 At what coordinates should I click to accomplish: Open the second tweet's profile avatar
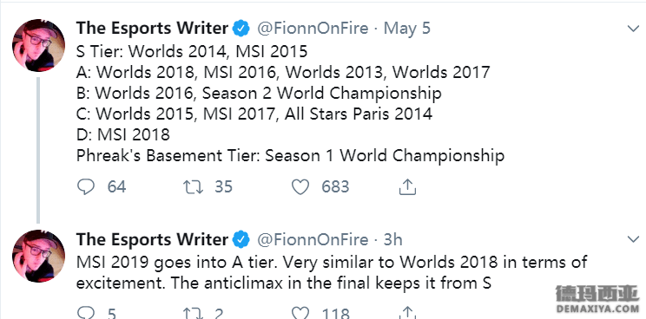click(39, 256)
